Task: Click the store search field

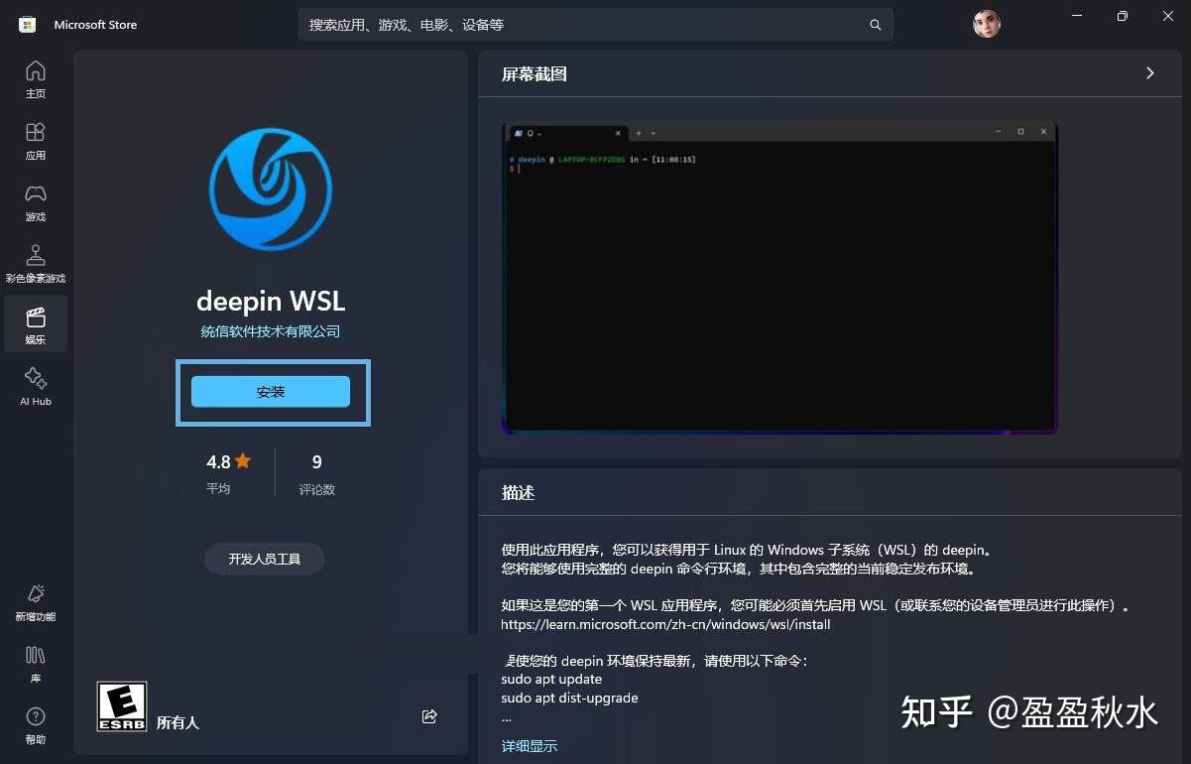Action: pos(595,24)
